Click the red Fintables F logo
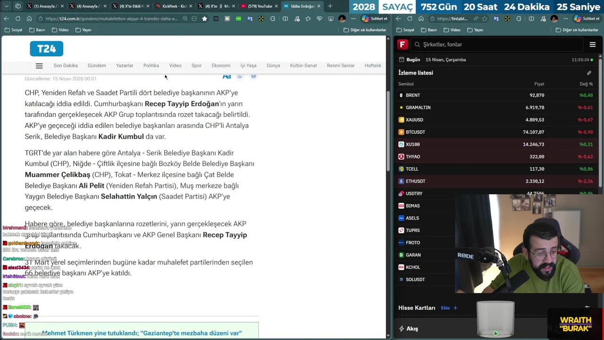Viewport: 604px width, 340px height. tap(403, 44)
